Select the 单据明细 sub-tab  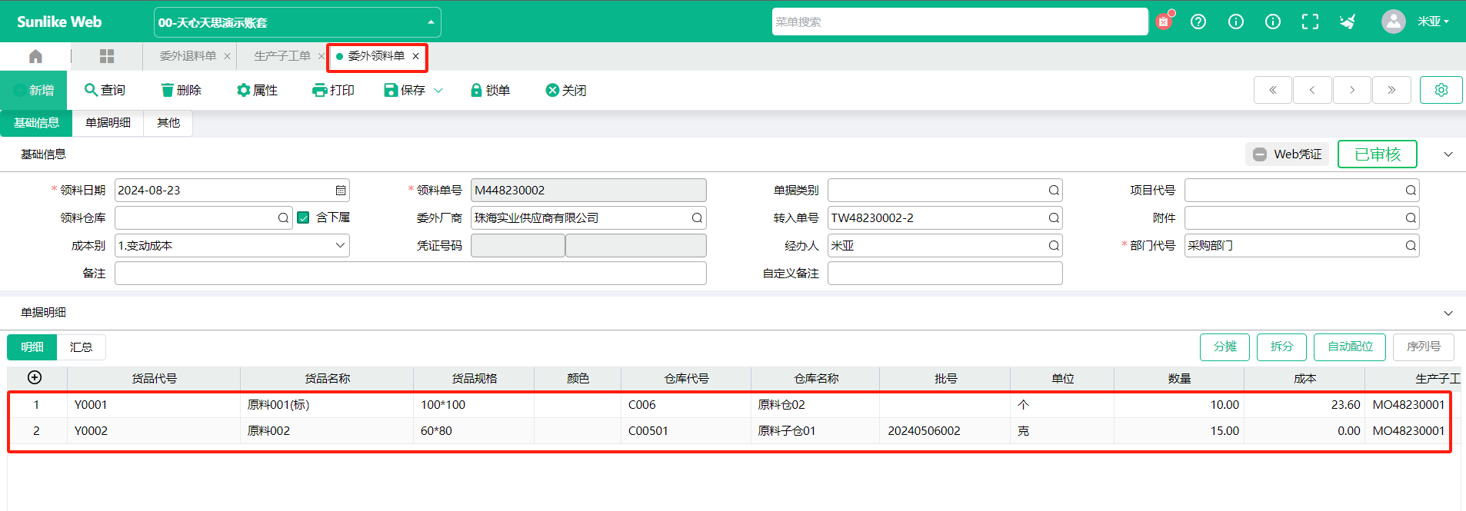tap(108, 123)
